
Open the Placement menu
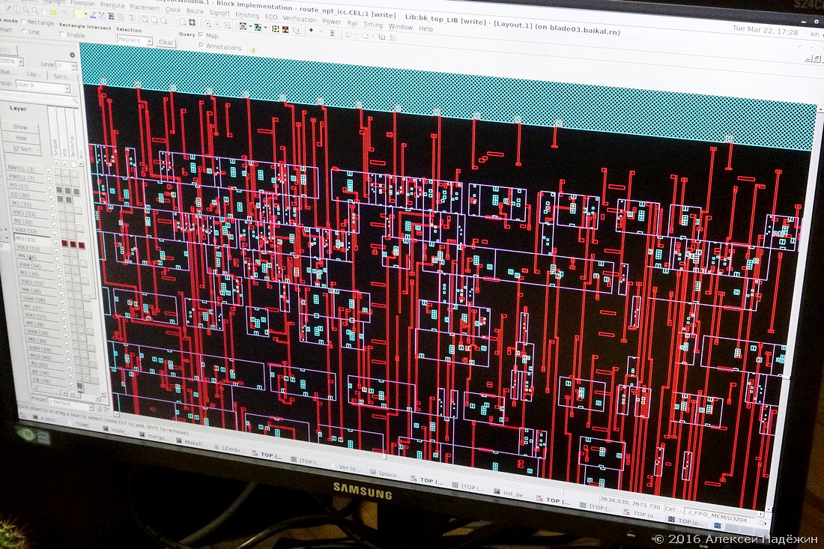point(145,8)
